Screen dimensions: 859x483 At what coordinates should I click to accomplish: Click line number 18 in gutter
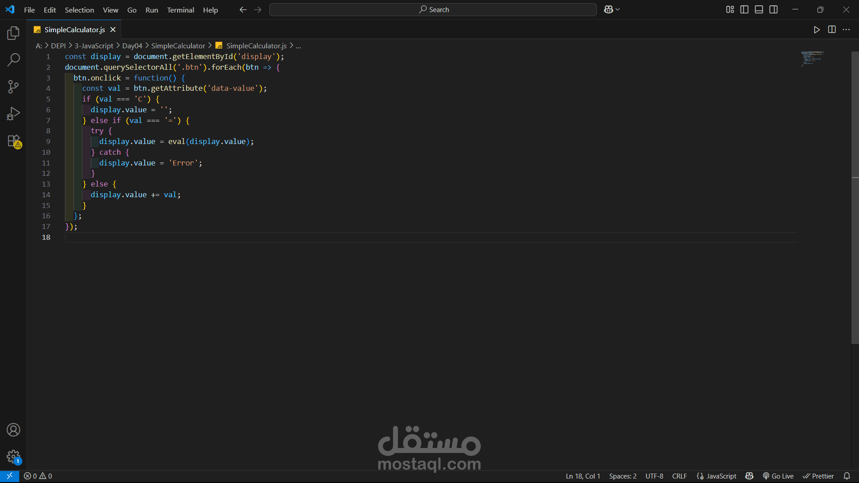pos(46,237)
